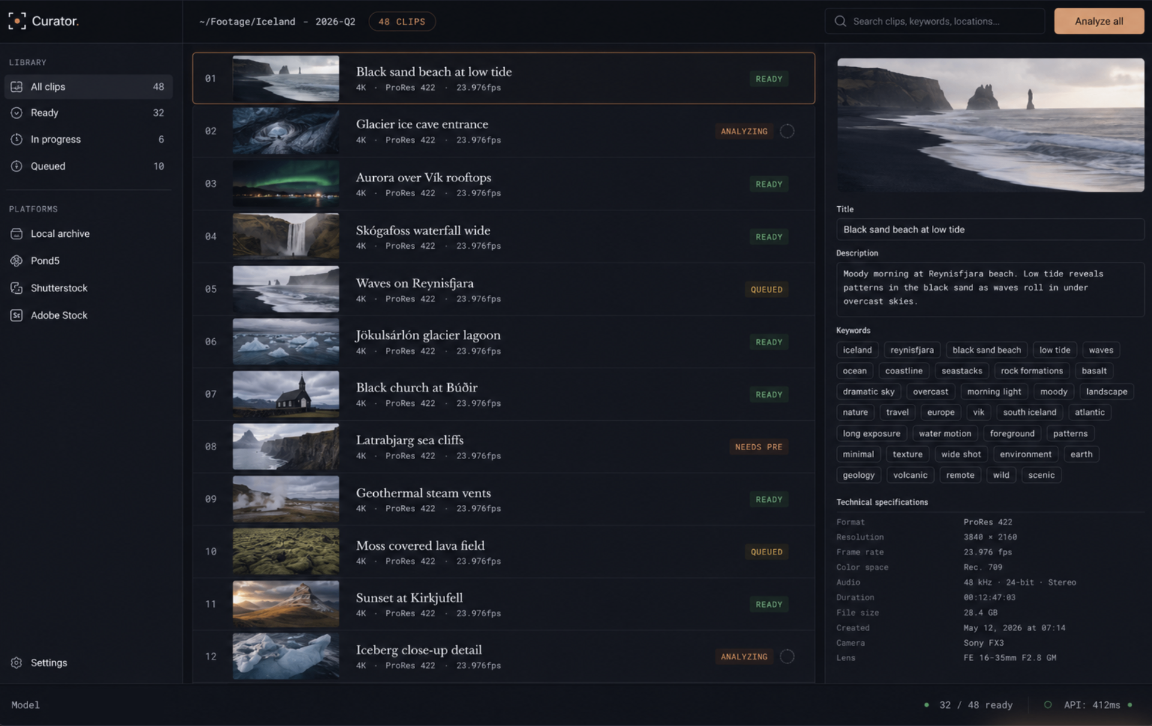Viewport: 1152px width, 726px height.
Task: Click the scenic keyword tag
Action: click(1041, 475)
